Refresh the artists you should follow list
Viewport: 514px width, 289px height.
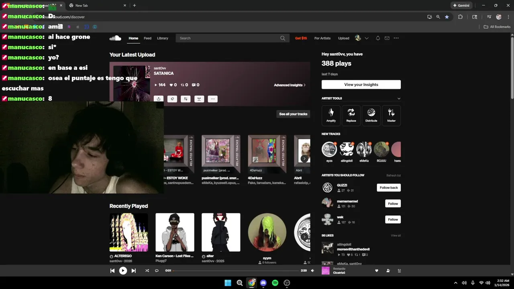[394, 175]
